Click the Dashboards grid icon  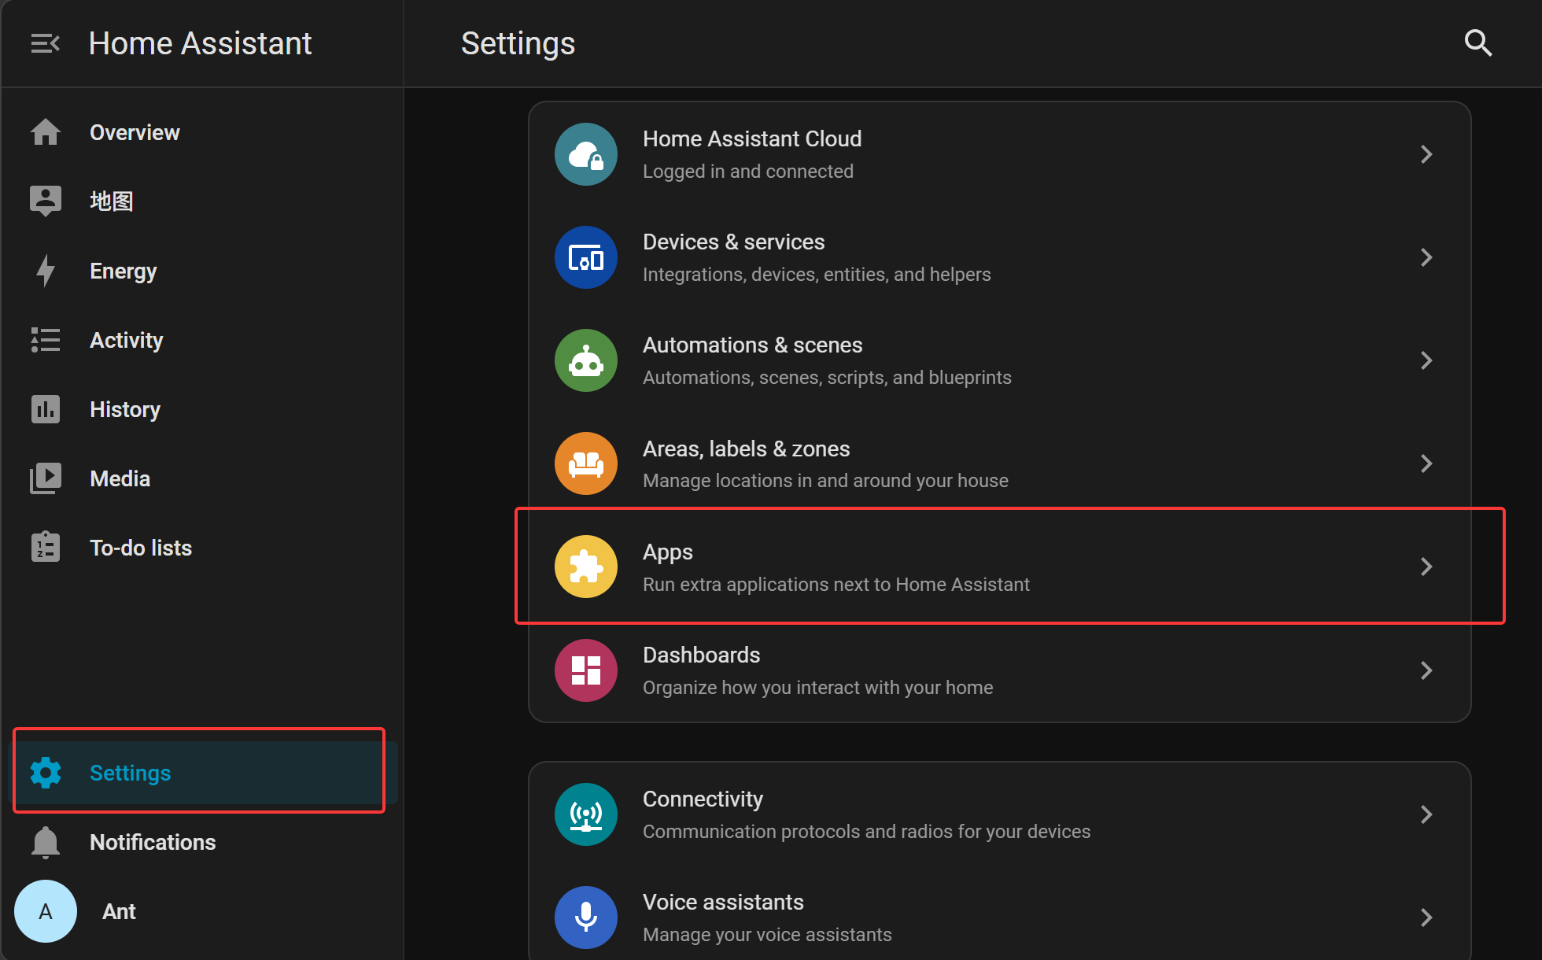coord(586,670)
